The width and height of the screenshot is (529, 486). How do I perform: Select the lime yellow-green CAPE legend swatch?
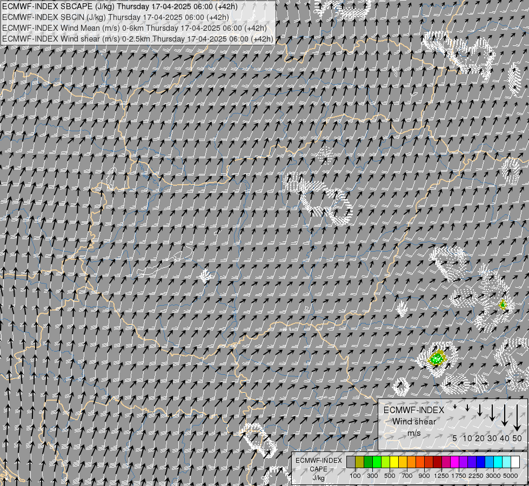[x=385, y=462]
